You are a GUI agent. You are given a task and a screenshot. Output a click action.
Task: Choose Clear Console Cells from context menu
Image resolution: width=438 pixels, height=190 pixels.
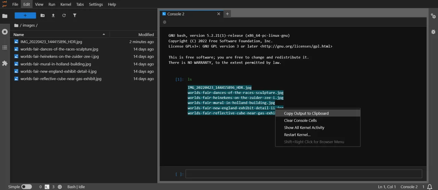[x=318, y=121]
